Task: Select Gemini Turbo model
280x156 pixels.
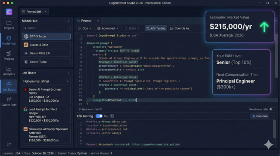Action: [x=46, y=62]
